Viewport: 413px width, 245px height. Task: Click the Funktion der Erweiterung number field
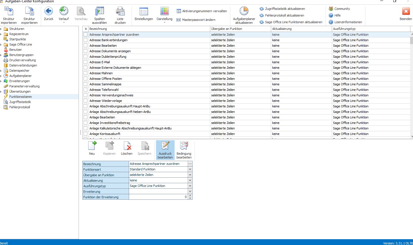pyautogui.click(x=158, y=197)
